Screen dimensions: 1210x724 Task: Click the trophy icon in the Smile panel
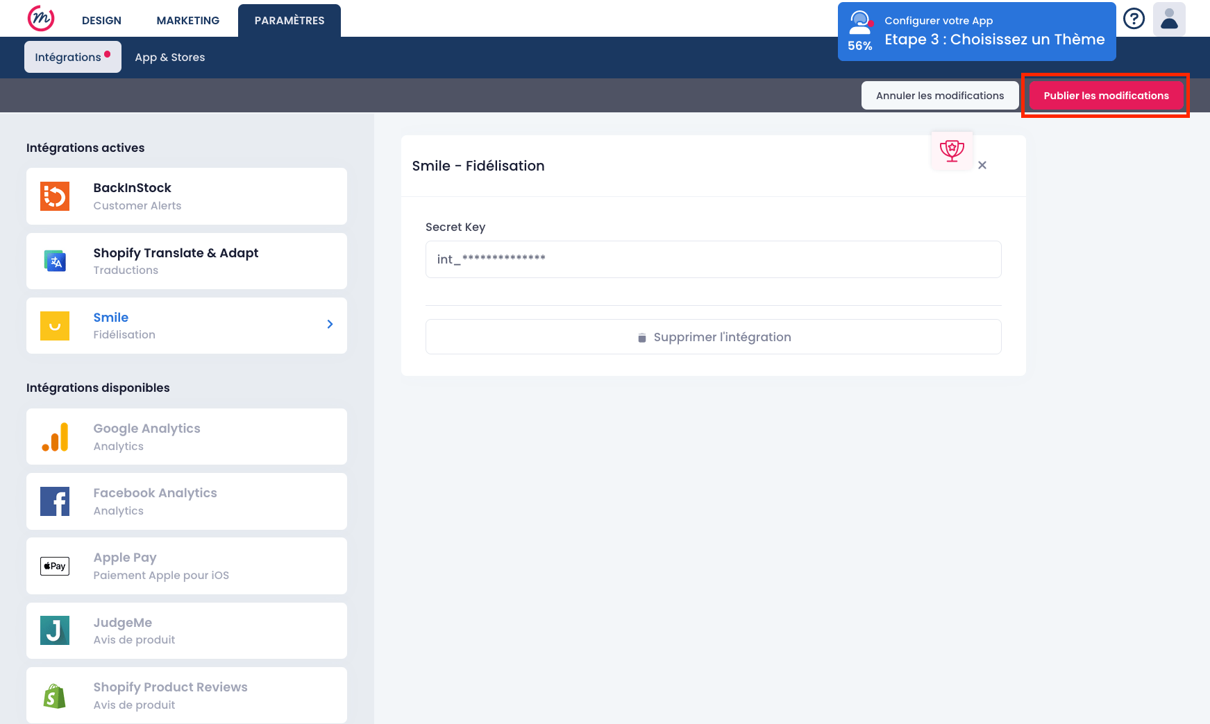[952, 150]
